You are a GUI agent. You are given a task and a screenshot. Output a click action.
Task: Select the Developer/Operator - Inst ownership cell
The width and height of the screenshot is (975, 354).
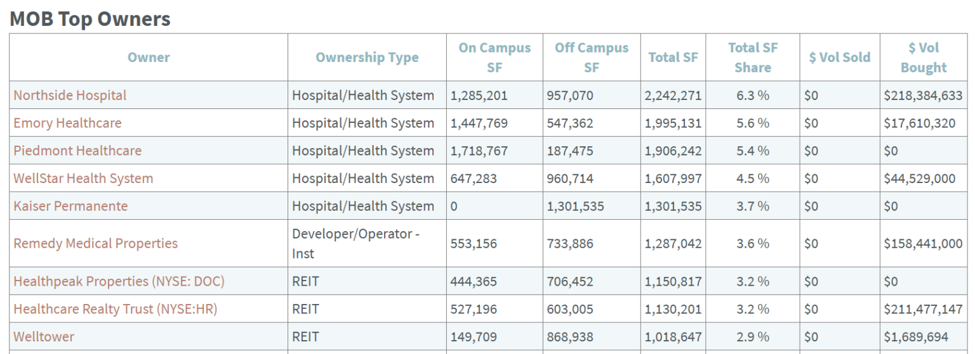[367, 244]
